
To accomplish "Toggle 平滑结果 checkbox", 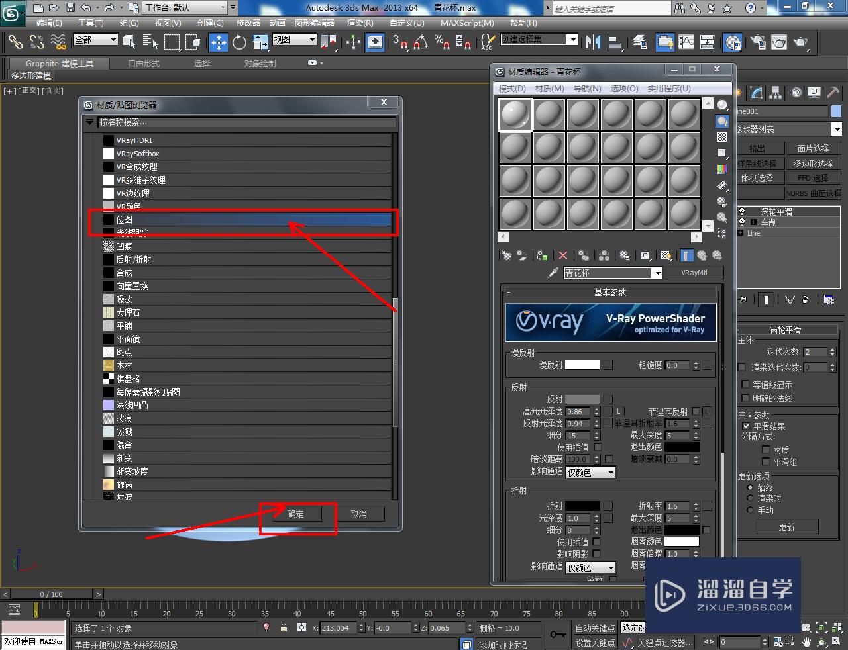I will tap(746, 426).
